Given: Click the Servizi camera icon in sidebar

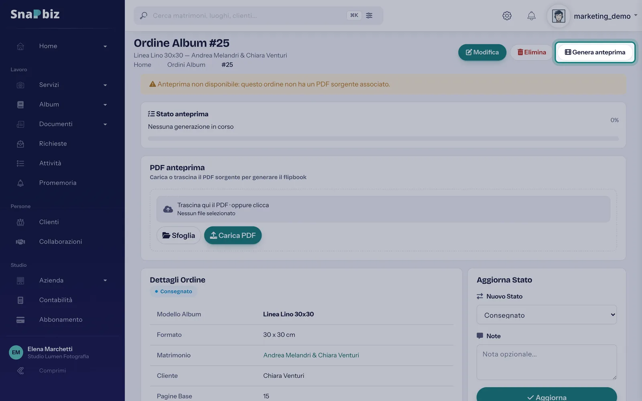Looking at the screenshot, I should point(20,85).
